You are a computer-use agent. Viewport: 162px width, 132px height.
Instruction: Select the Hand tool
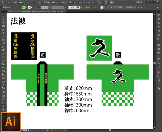(3, 106)
